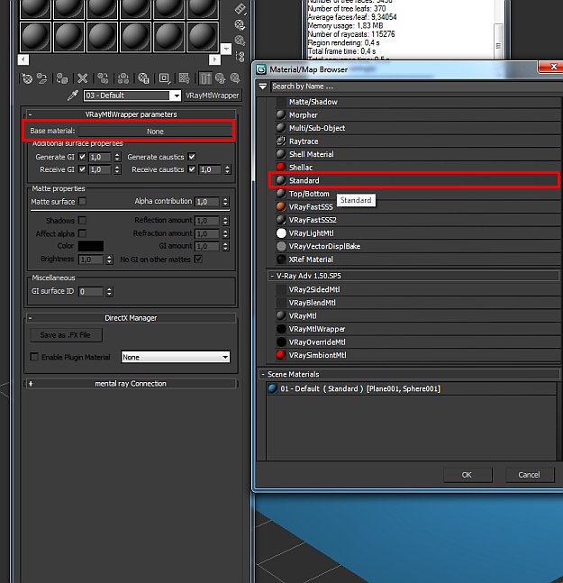Click the orange VRayFastSSS sphere icon

[281, 206]
